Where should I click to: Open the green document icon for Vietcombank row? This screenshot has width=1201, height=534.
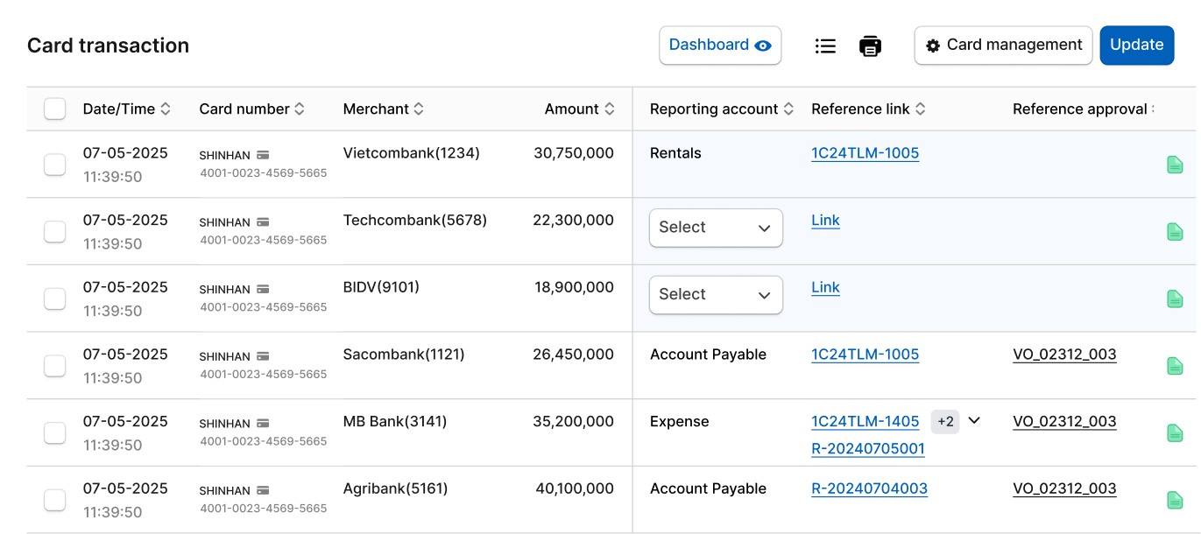click(x=1175, y=165)
